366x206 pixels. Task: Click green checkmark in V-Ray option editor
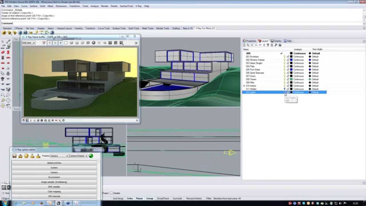click(91, 156)
